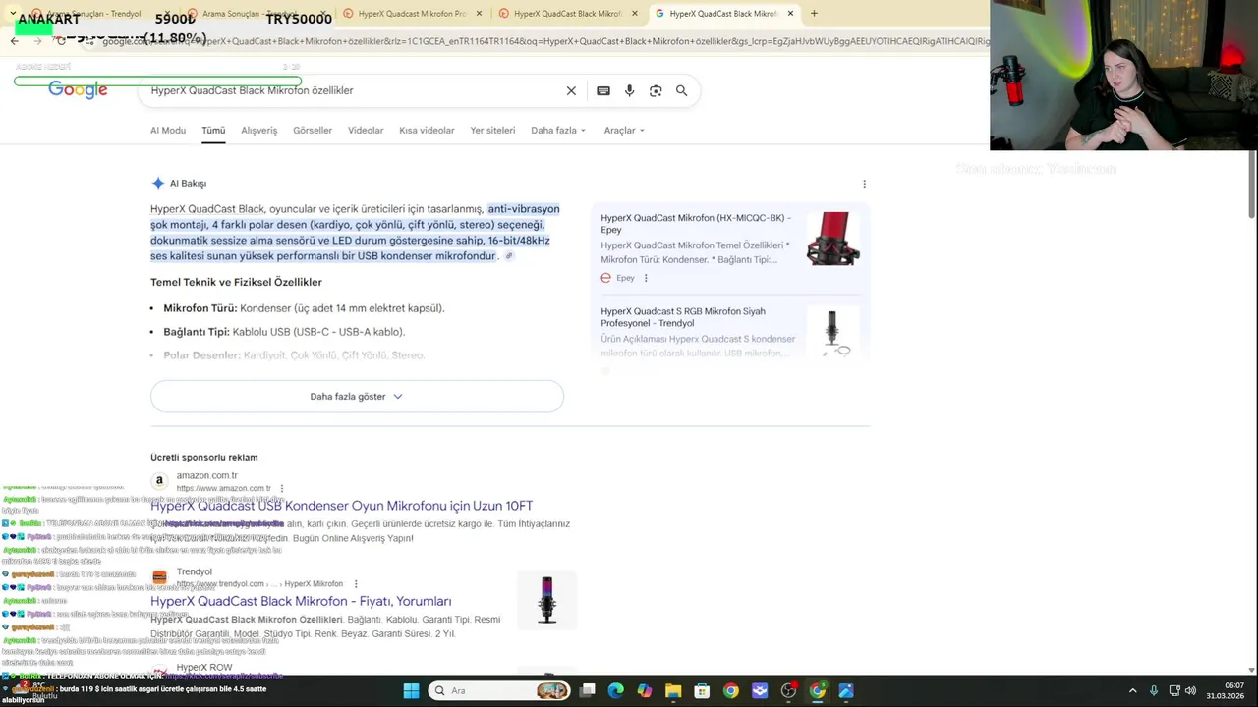Click Trendyol result microphone thumbnail
The width and height of the screenshot is (1258, 707).
point(547,599)
